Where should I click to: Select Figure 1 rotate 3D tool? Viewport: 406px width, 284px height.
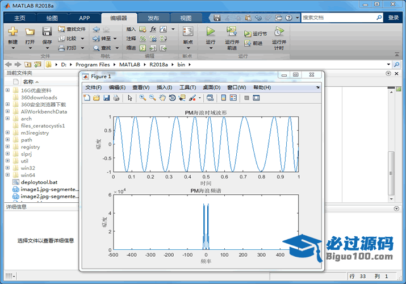pyautogui.click(x=172, y=98)
